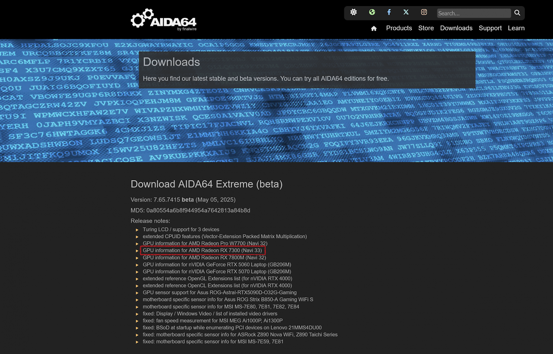Viewport: 553px width, 354px height.
Task: Click the MSI MS-7E59, 7E81 fix note
Action: (213, 341)
